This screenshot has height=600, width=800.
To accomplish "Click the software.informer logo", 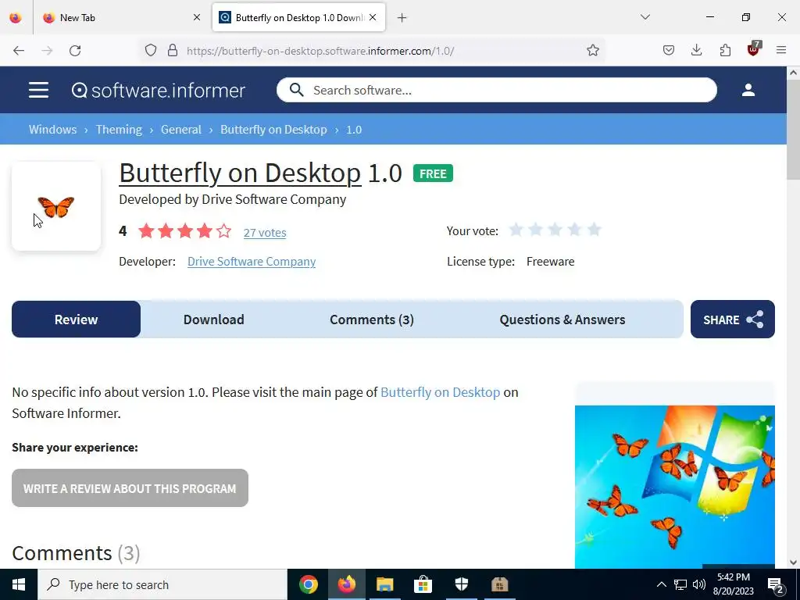I will point(158,91).
